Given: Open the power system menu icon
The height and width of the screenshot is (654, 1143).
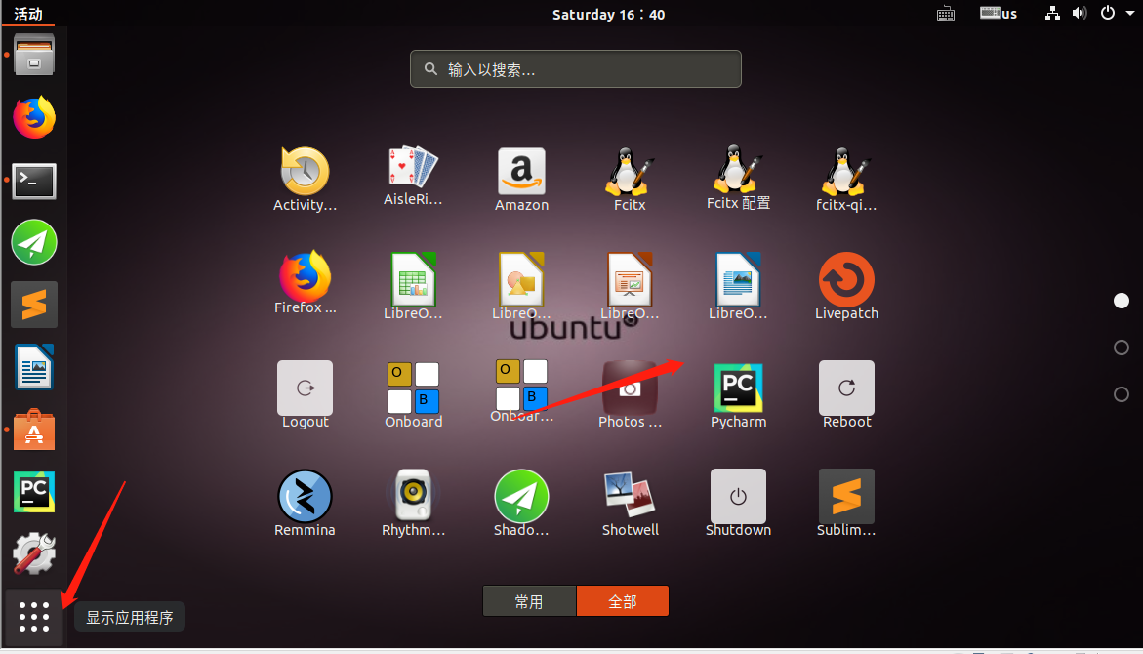Looking at the screenshot, I should tap(1107, 13).
